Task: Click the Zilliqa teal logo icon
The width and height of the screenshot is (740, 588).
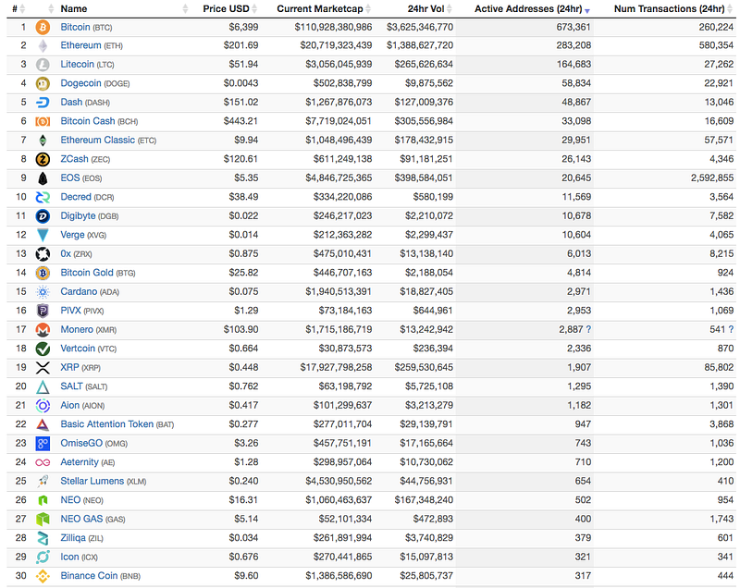Action: (x=43, y=538)
